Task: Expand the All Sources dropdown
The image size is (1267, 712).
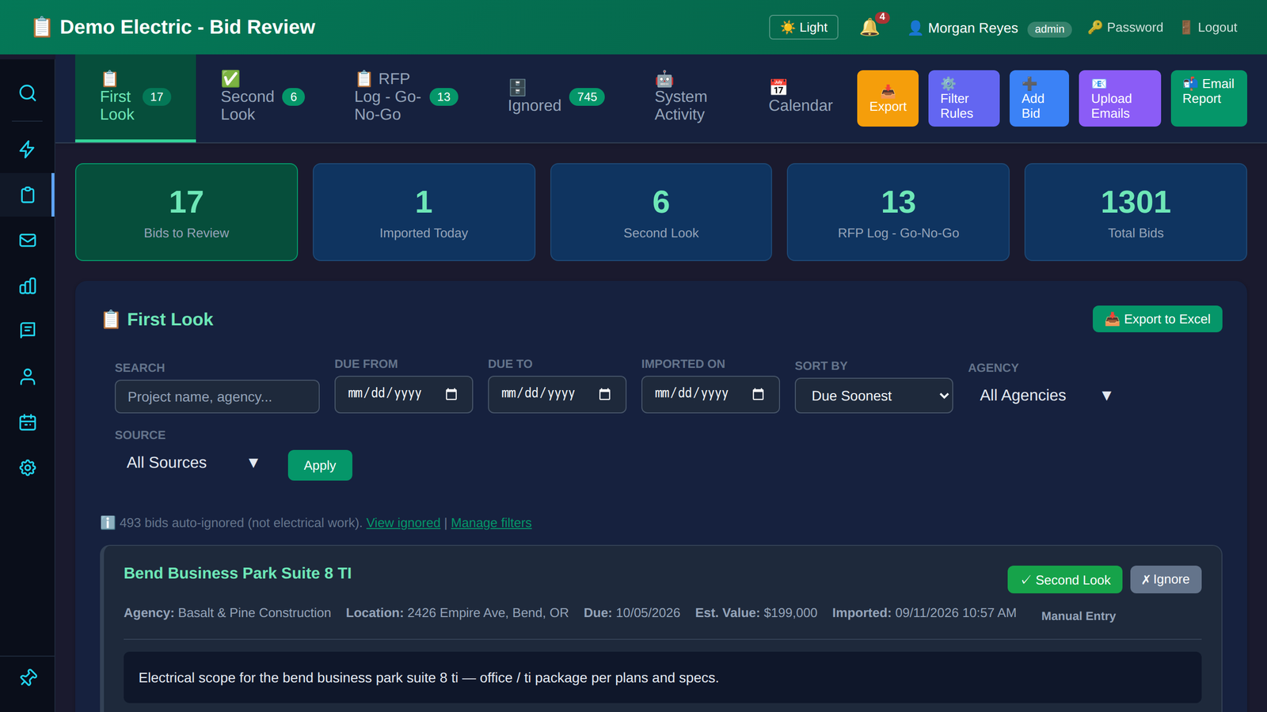Action: [x=192, y=463]
